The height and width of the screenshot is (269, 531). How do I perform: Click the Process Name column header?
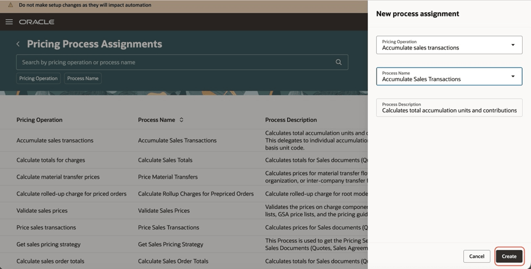(157, 120)
